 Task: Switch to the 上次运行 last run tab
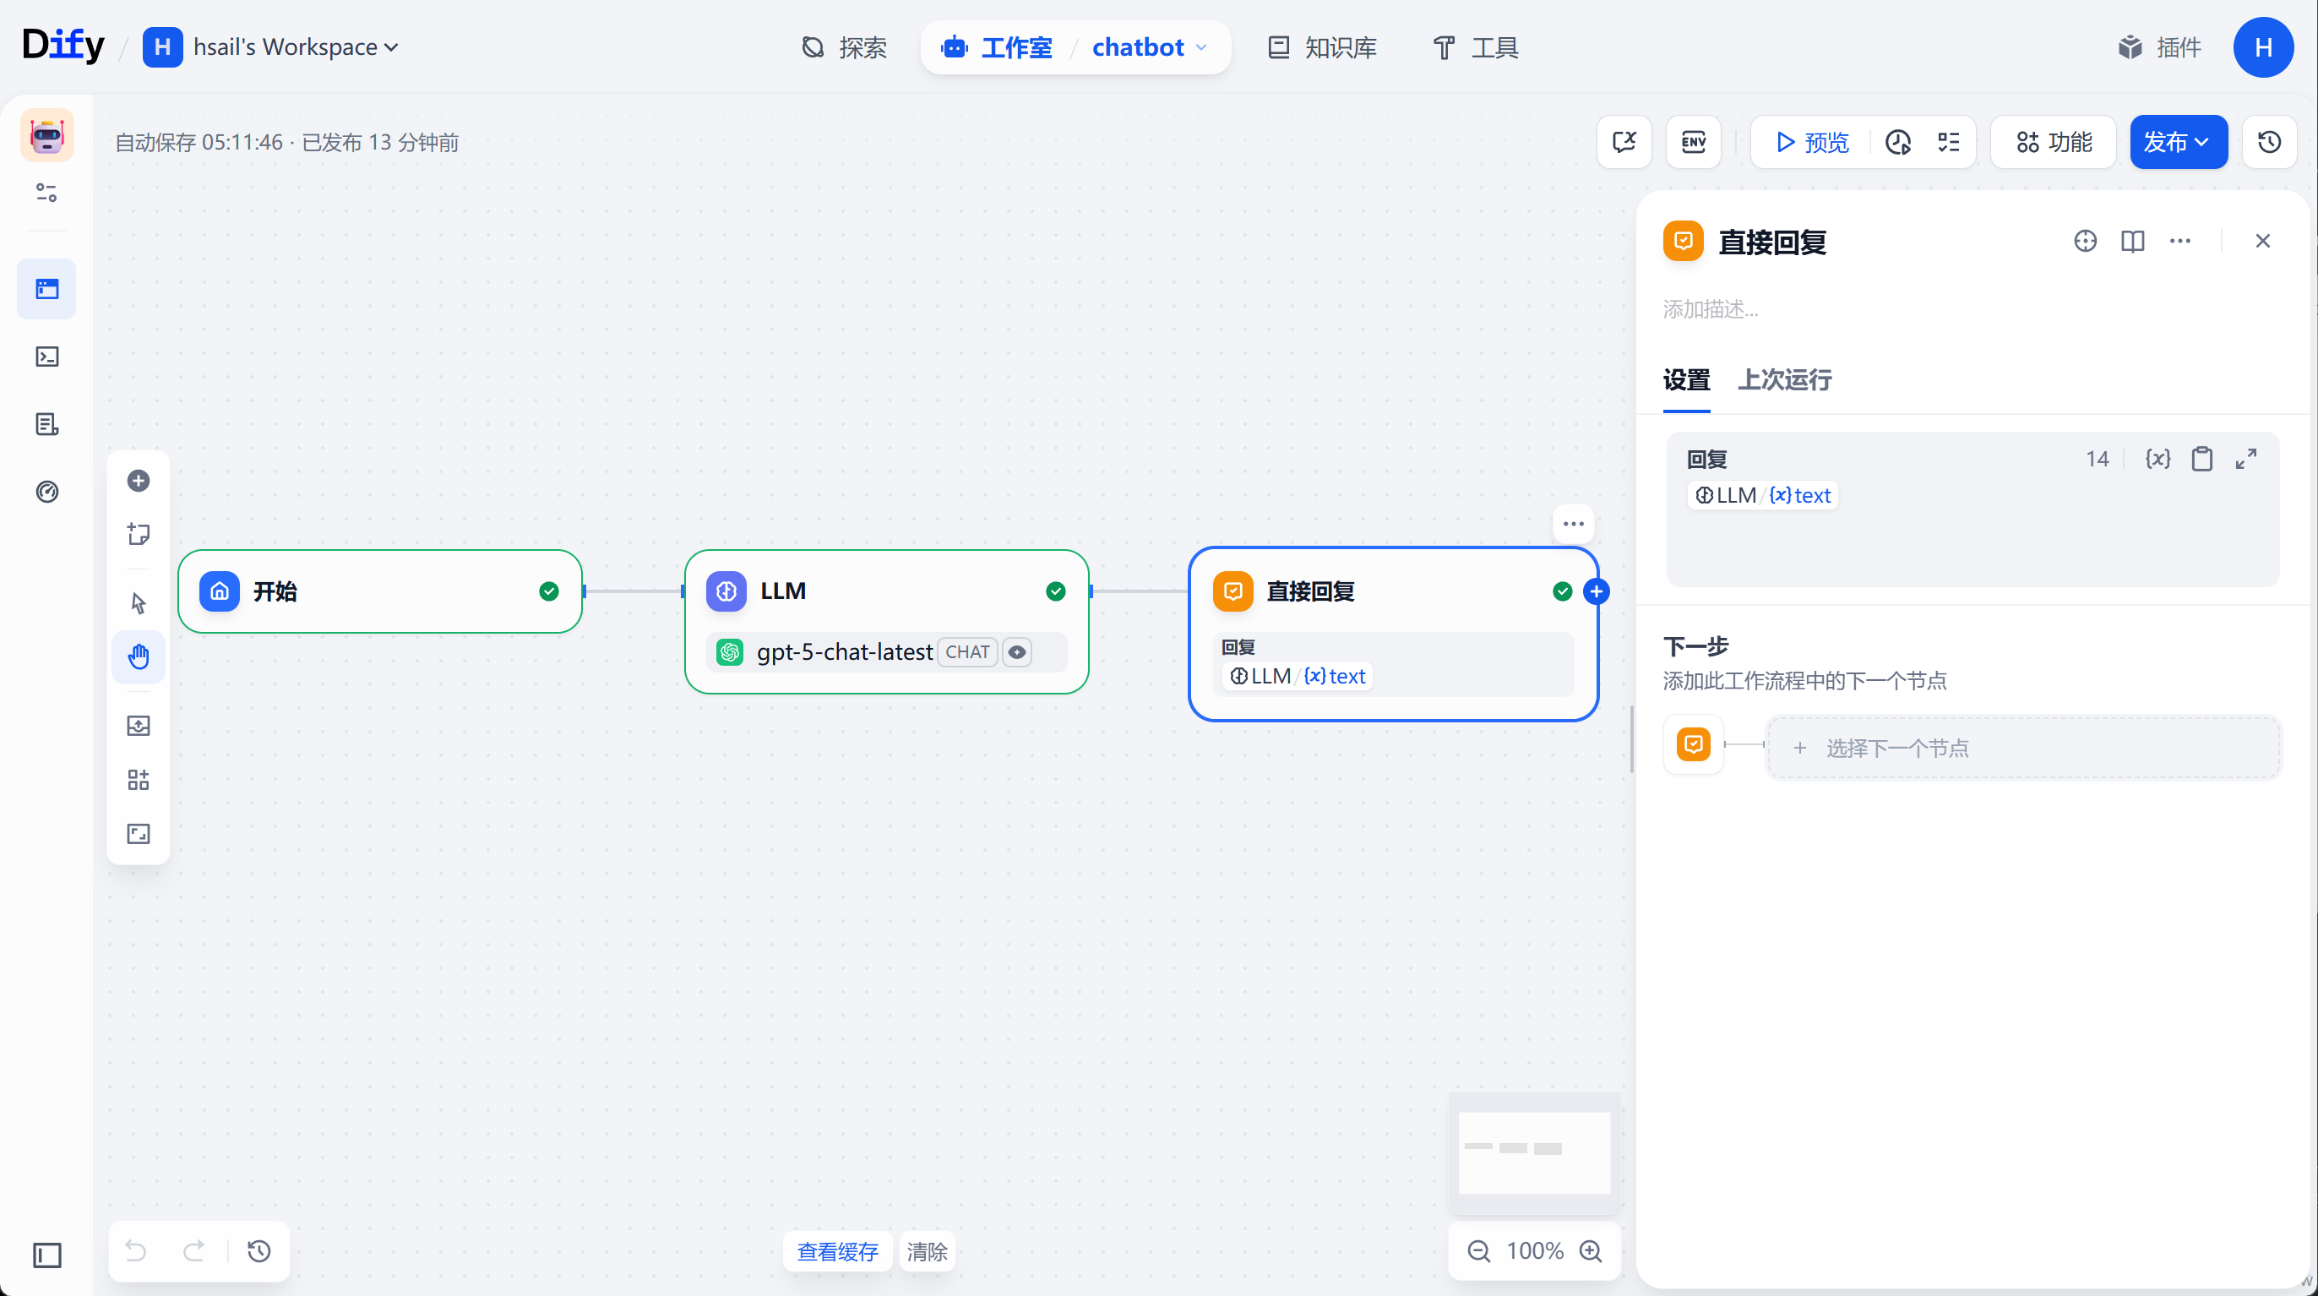coord(1784,380)
